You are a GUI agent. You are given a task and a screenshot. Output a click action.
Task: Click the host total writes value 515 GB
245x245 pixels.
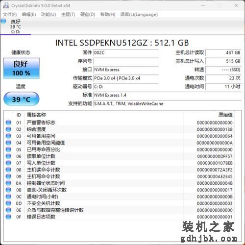(x=223, y=61)
